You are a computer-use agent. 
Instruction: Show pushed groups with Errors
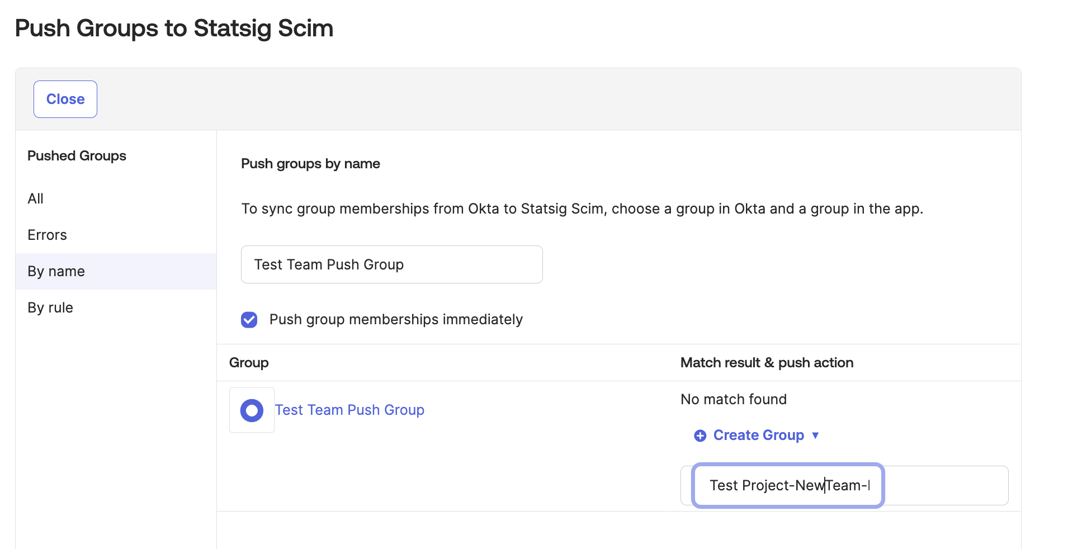47,235
